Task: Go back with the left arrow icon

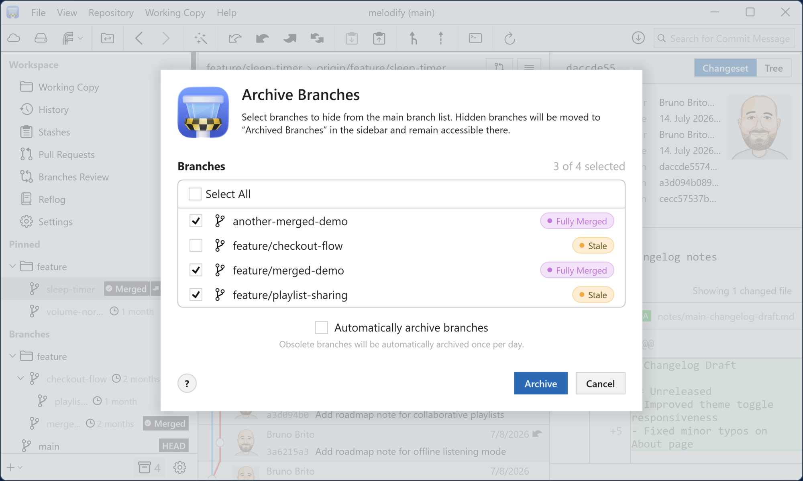Action: tap(139, 38)
